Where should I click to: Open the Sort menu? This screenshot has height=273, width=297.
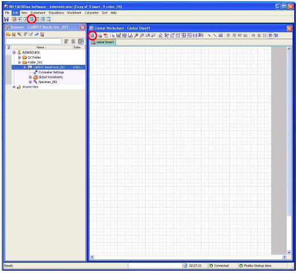tap(105, 13)
